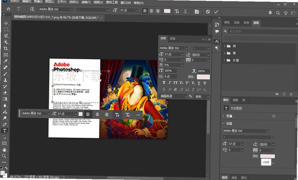The image size is (298, 180).
Task: Select the Pen tool
Action: (x=5, y=124)
